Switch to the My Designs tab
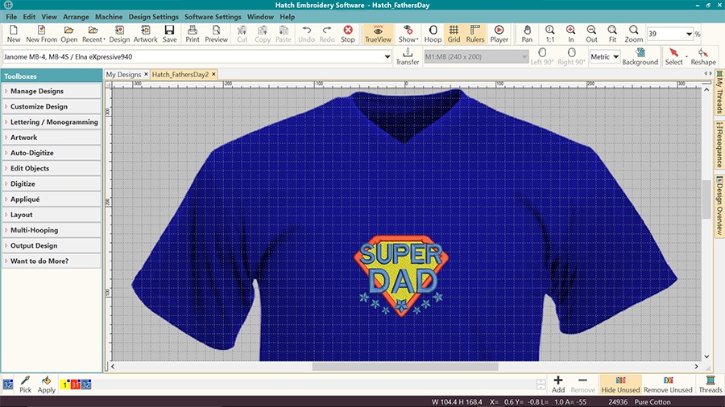The image size is (725, 407). pyautogui.click(x=123, y=75)
